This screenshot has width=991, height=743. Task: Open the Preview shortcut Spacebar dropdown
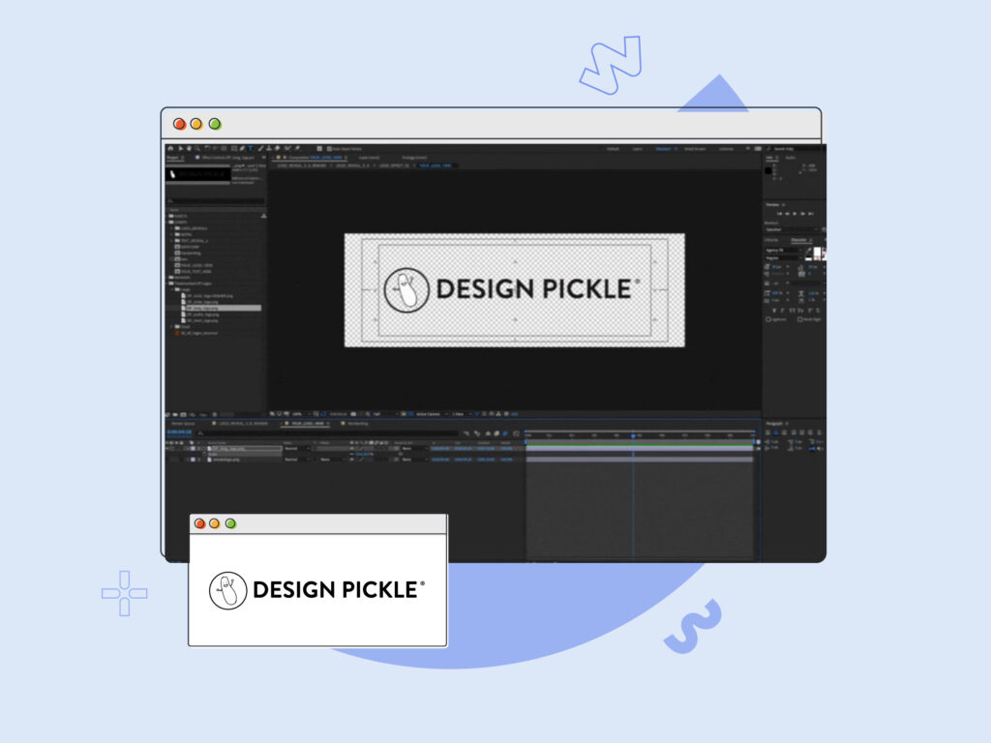pos(792,230)
